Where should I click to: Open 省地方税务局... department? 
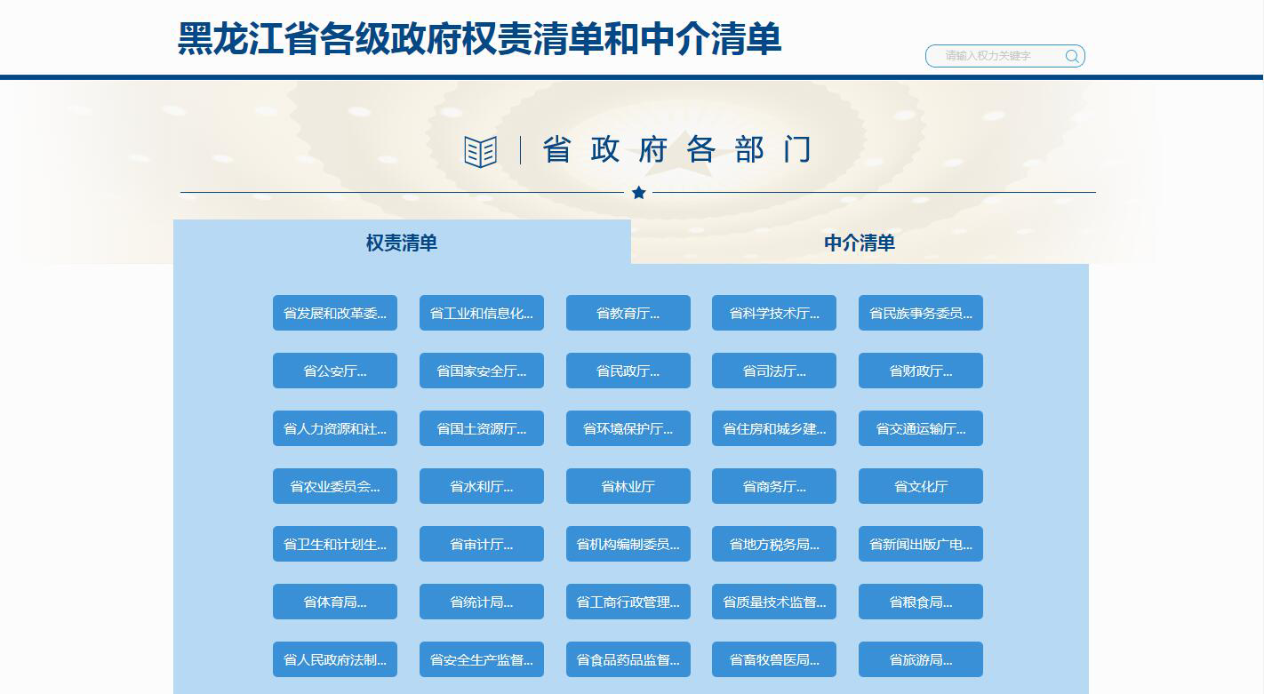pyautogui.click(x=774, y=544)
